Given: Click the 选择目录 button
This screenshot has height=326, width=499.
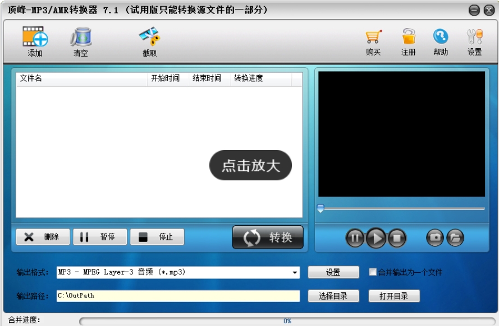Looking at the screenshot, I should click(333, 296).
